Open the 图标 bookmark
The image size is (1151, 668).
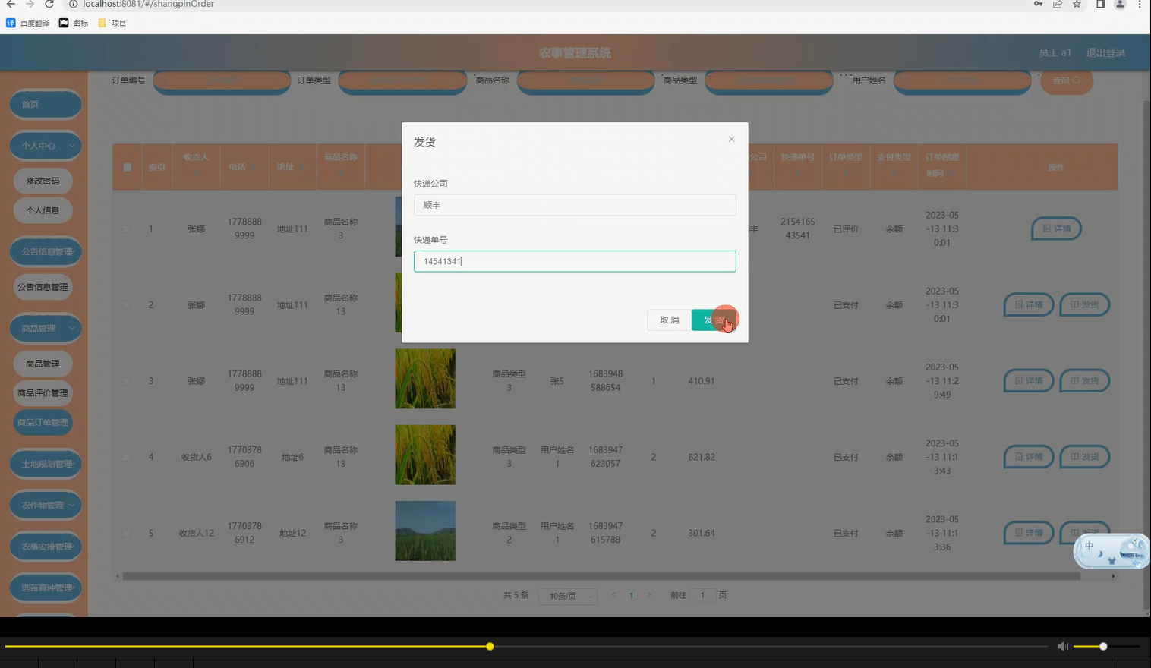(74, 23)
